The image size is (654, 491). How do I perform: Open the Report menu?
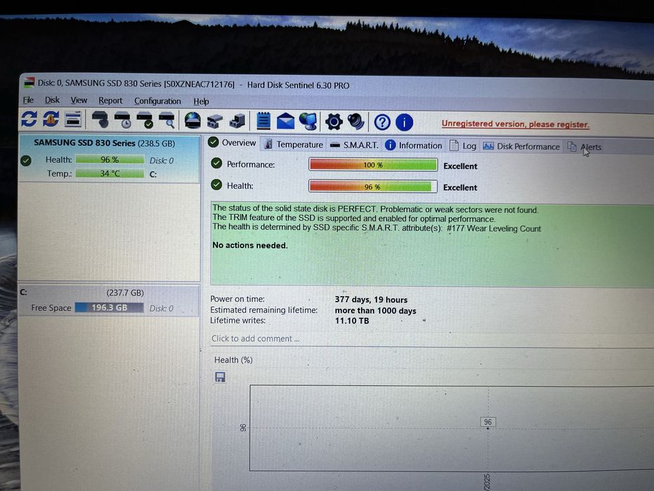coord(111,101)
